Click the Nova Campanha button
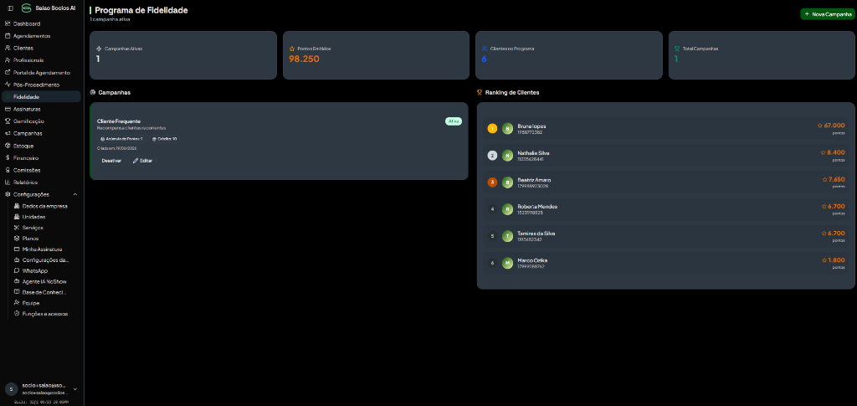The width and height of the screenshot is (857, 406). [828, 14]
